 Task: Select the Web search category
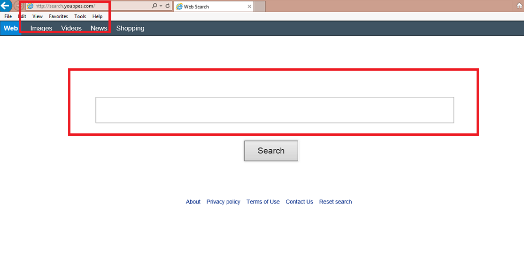point(11,28)
